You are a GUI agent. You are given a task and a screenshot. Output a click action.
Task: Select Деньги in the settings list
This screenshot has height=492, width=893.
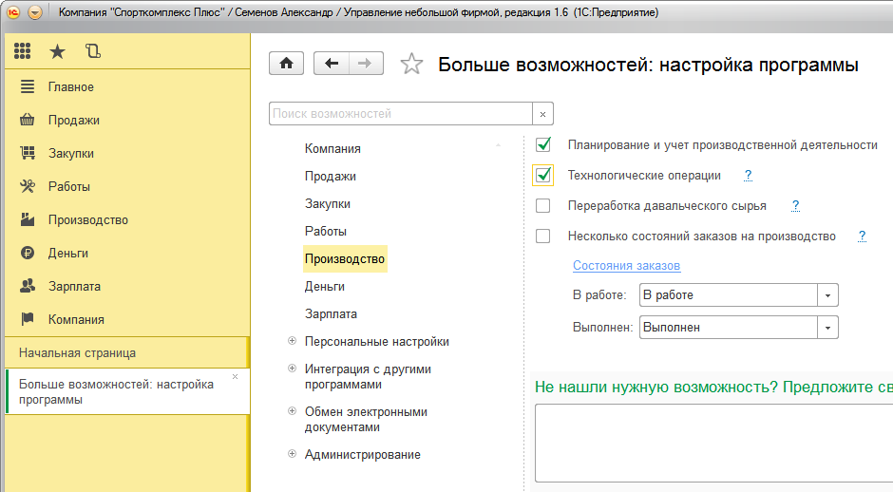[324, 286]
